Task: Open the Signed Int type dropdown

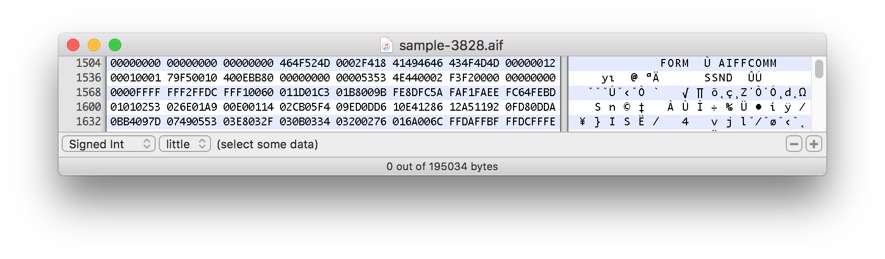Action: (109, 144)
